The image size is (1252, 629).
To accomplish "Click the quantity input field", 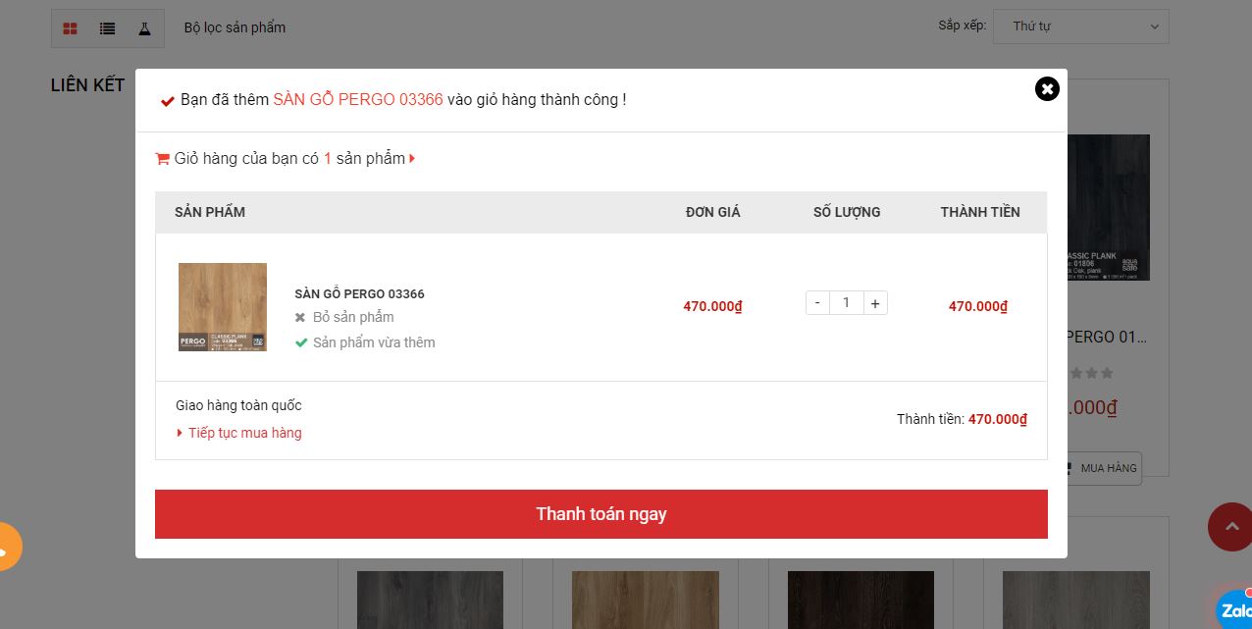I will (847, 302).
